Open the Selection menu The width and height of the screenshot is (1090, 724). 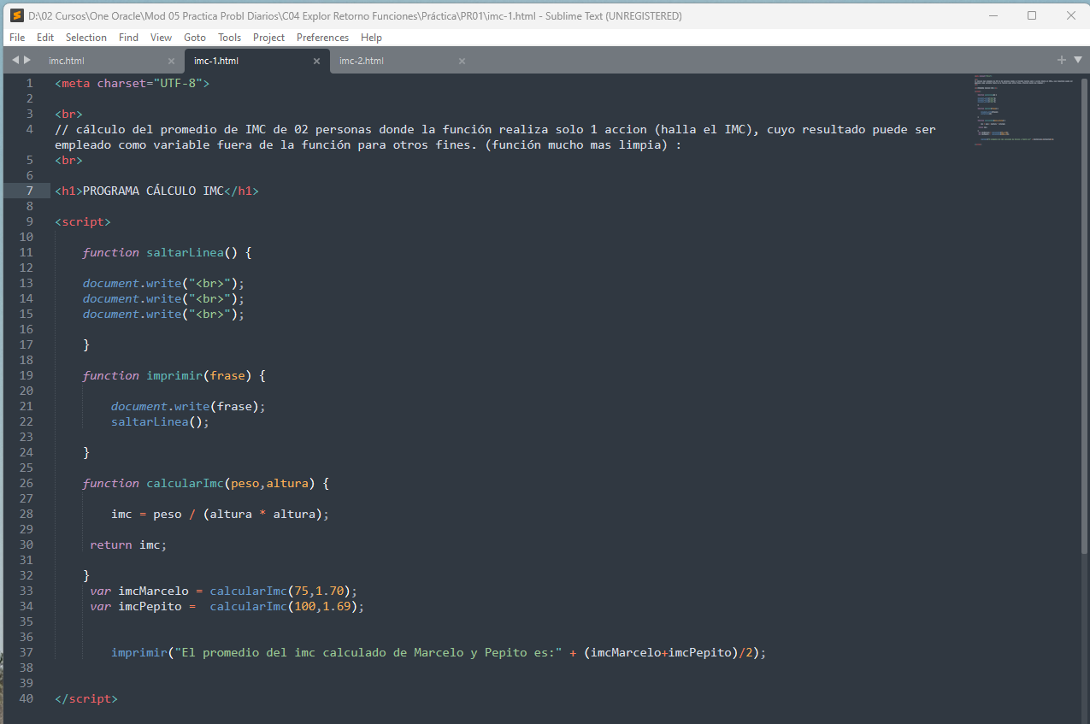[86, 38]
